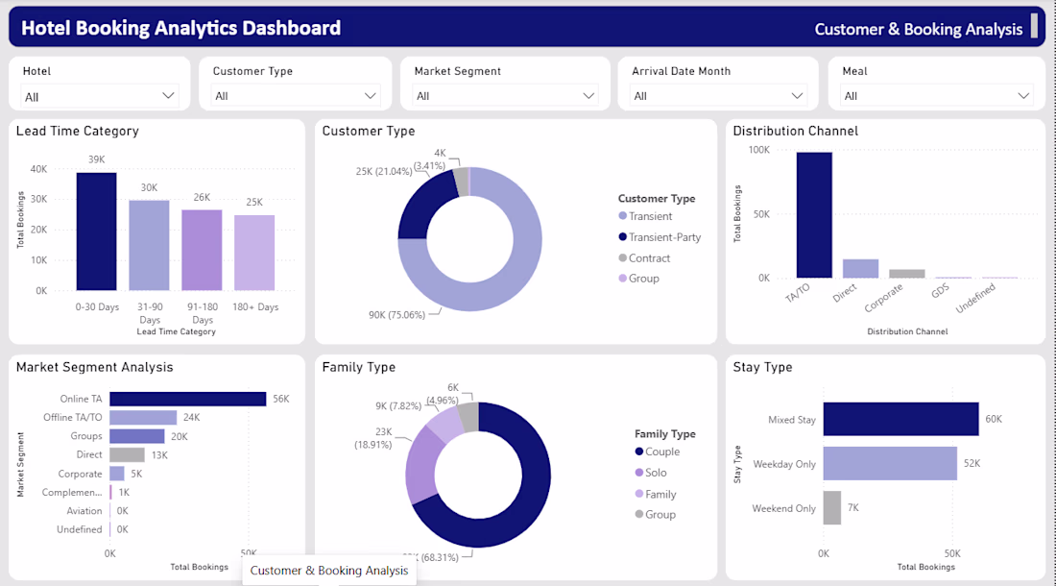The width and height of the screenshot is (1056, 586).
Task: Expand the Arrival Date Month dropdown
Action: pos(718,96)
